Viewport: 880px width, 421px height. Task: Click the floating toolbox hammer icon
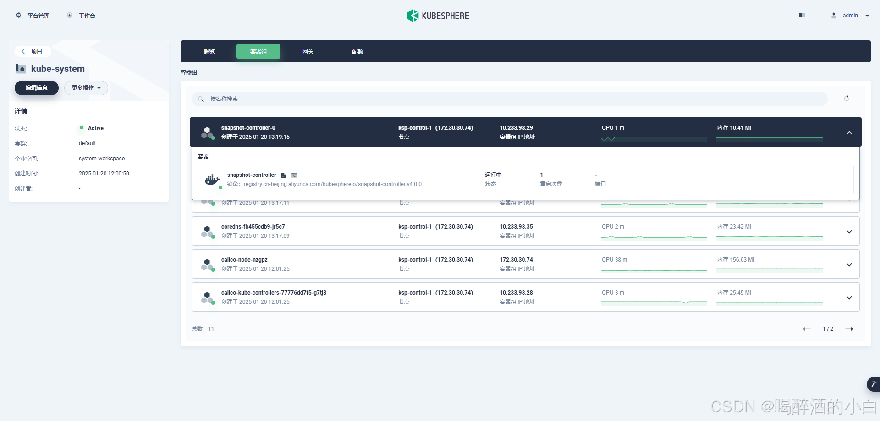873,384
